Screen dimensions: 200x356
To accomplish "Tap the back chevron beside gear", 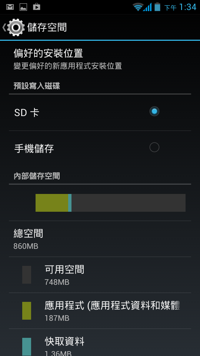I will 4,27.
